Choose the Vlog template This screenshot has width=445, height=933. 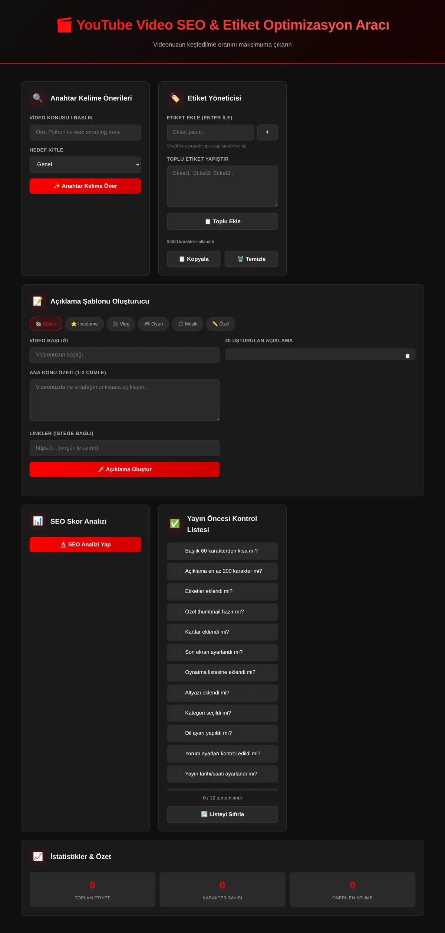(121, 324)
